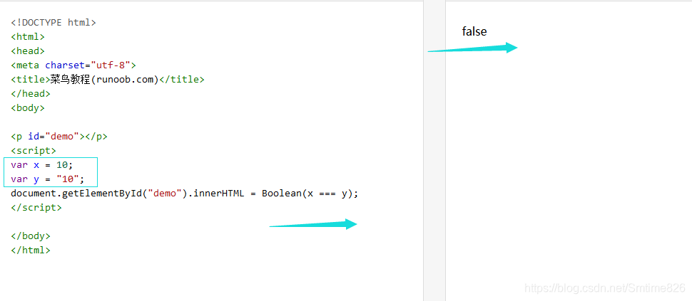Screen dimensions: 692x301
Task: Click the opening <script> tag line
Action: 34,151
